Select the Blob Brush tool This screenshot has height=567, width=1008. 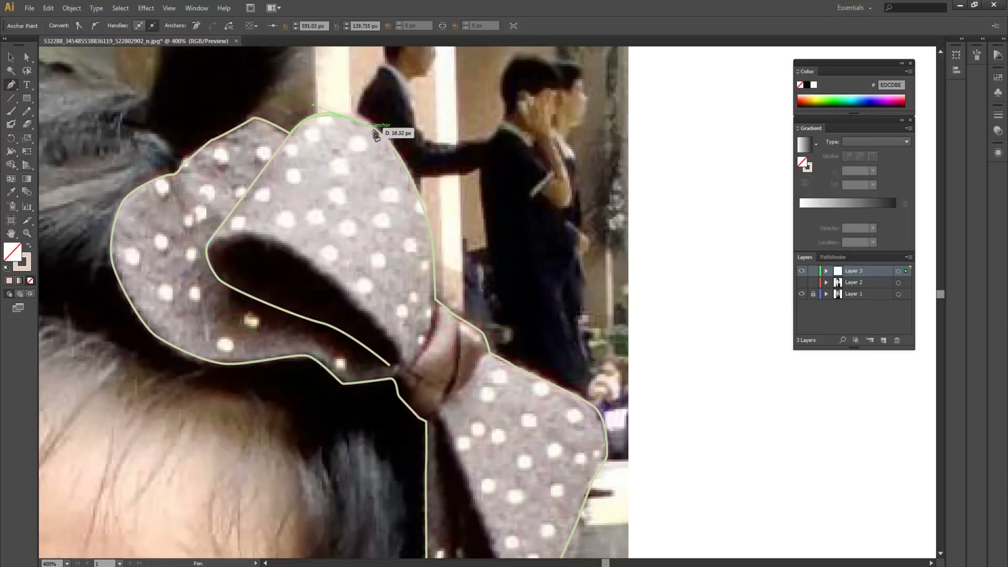tap(11, 124)
